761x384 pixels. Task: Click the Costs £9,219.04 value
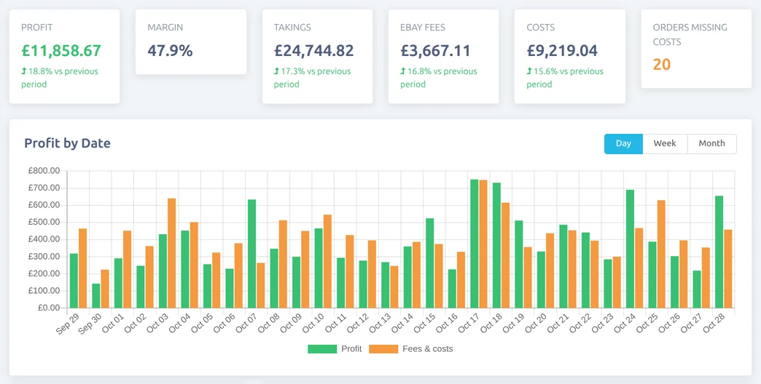coord(562,51)
